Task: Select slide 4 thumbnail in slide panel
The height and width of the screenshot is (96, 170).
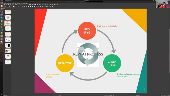Action: click(8, 29)
